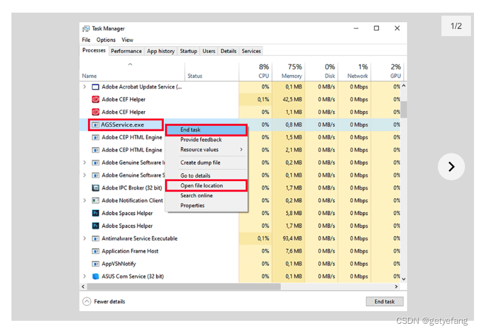Click the vertical scrollbar down arrow
Screen dimensions: 477x331
[404, 279]
